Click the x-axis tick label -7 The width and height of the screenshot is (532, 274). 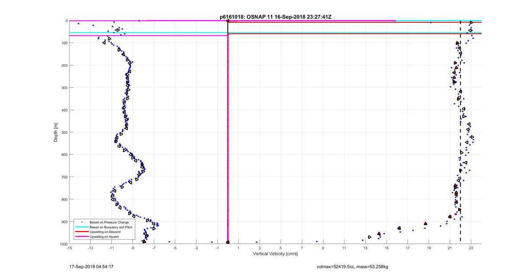(154, 248)
